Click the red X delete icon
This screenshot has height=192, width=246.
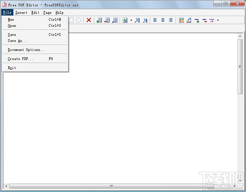point(89,20)
